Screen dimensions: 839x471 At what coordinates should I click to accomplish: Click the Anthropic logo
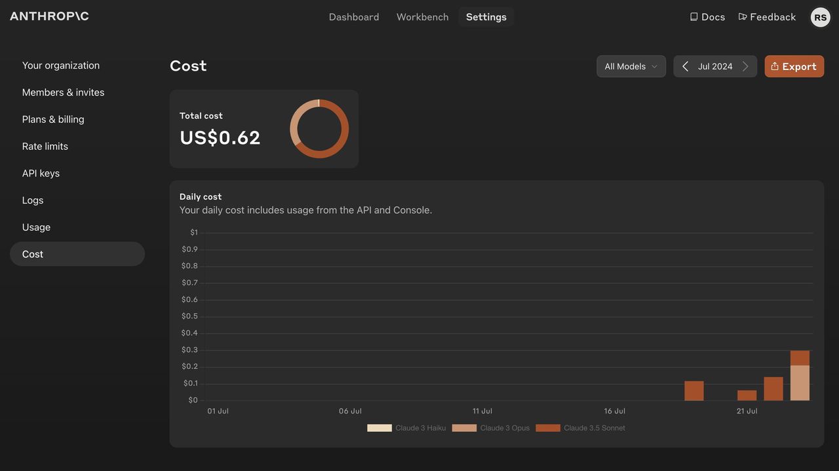coord(49,16)
